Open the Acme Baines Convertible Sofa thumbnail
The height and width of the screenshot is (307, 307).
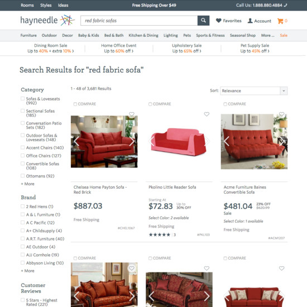(254, 142)
